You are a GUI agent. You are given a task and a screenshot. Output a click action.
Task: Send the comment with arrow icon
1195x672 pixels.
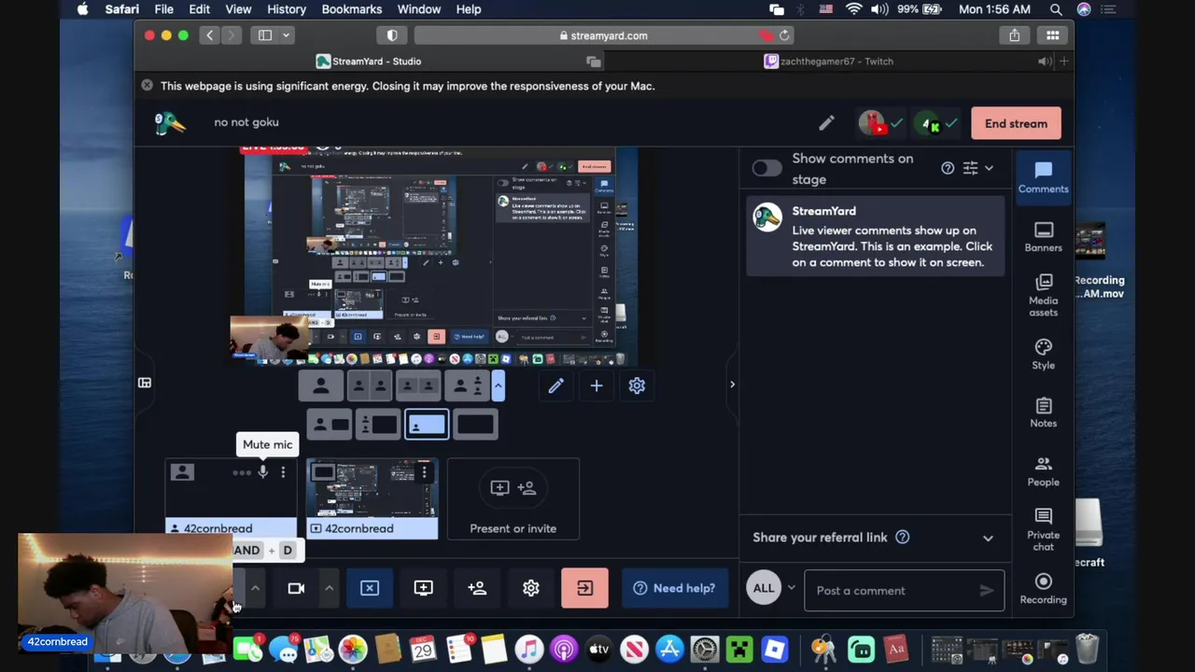pyautogui.click(x=986, y=590)
